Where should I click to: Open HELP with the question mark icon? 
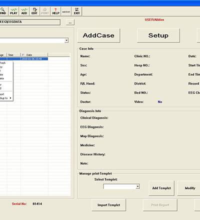point(55,11)
